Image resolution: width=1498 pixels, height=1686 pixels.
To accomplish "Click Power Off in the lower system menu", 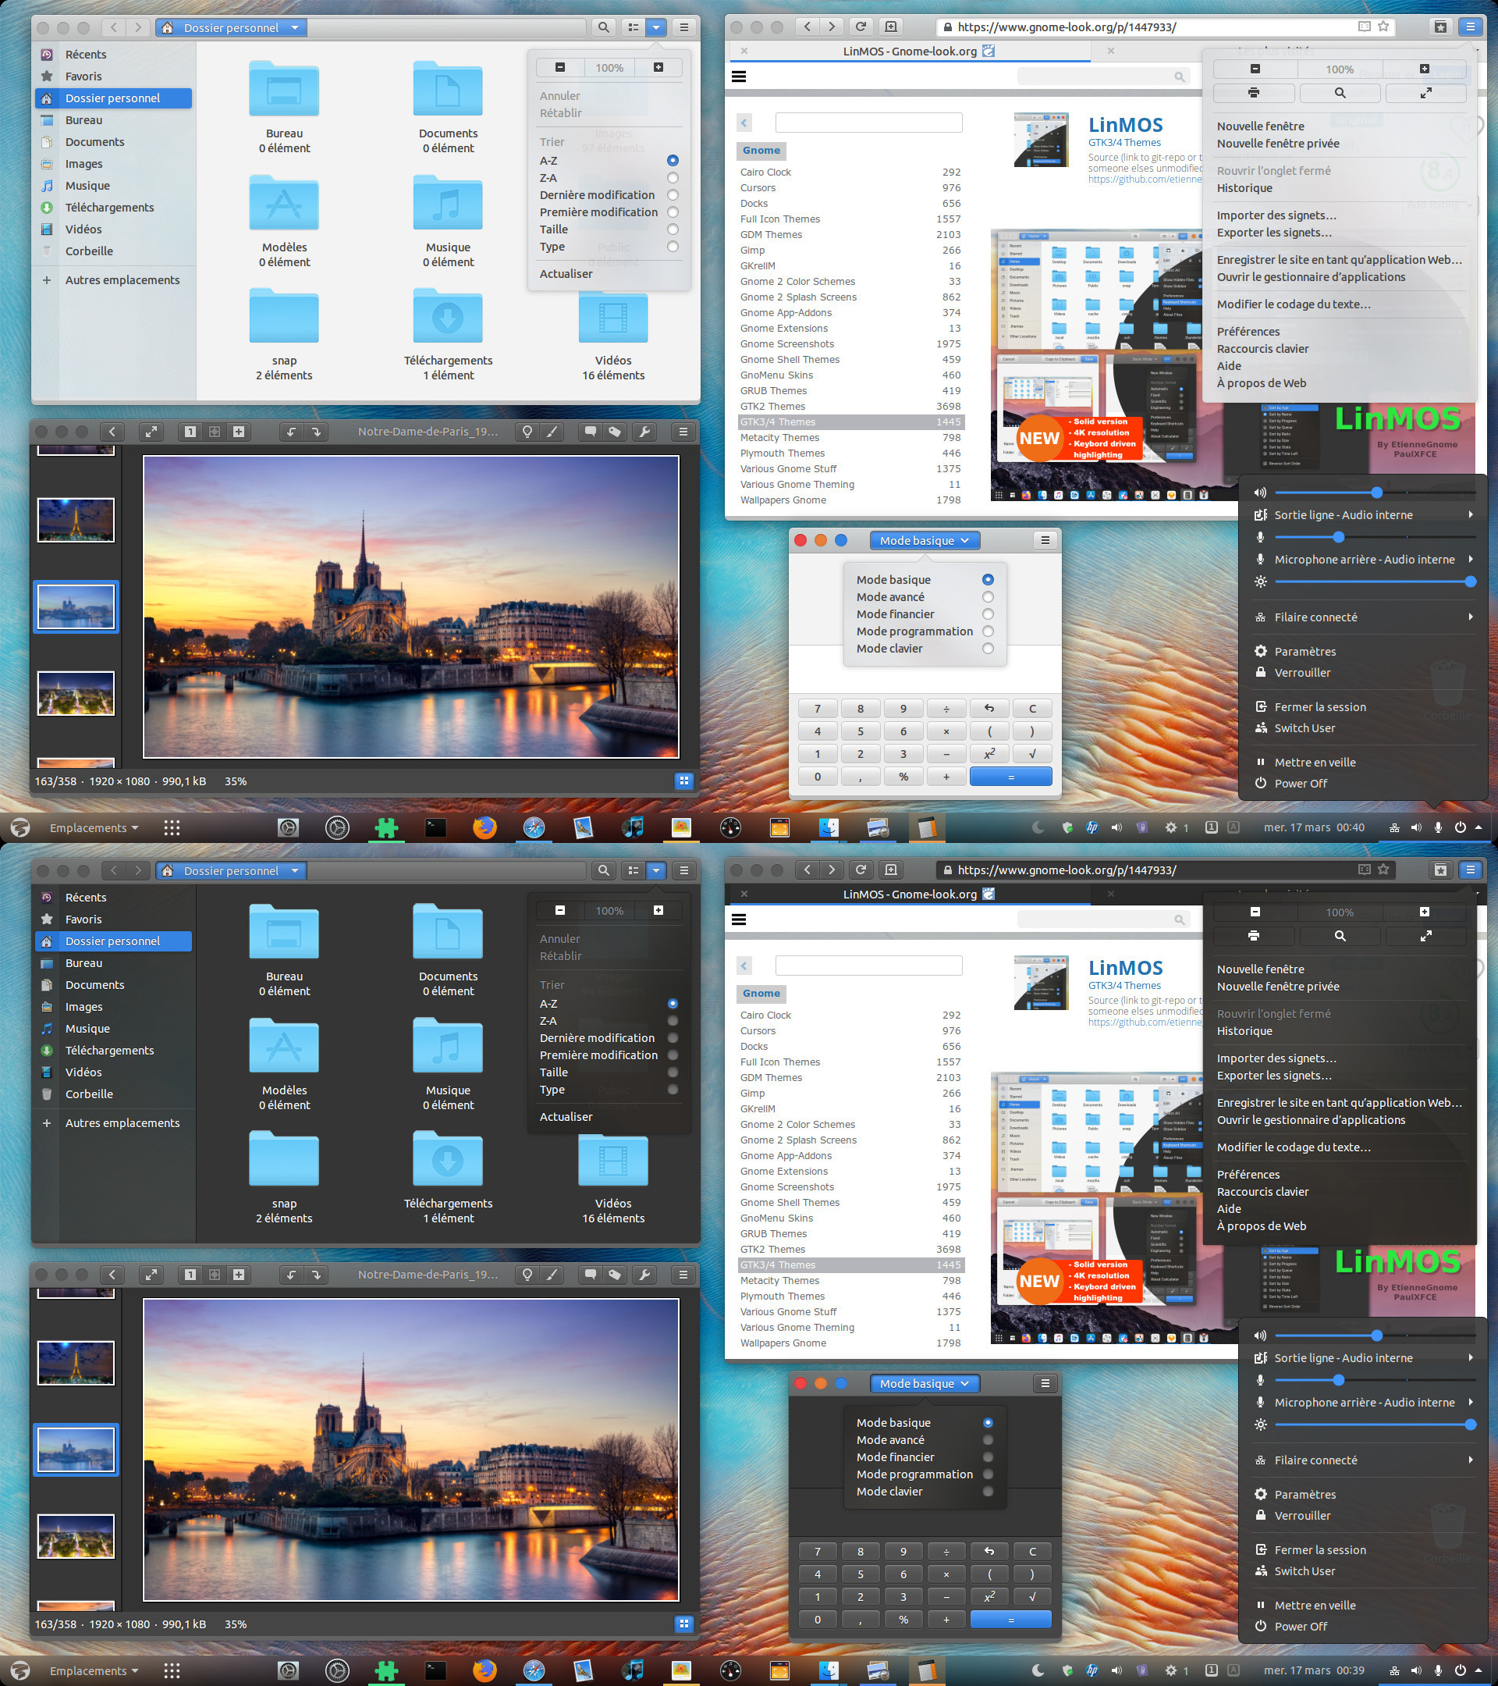I will tap(1300, 1627).
